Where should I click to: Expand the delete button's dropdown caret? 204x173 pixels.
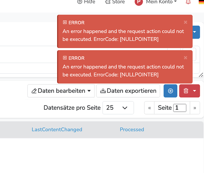coord(195,91)
